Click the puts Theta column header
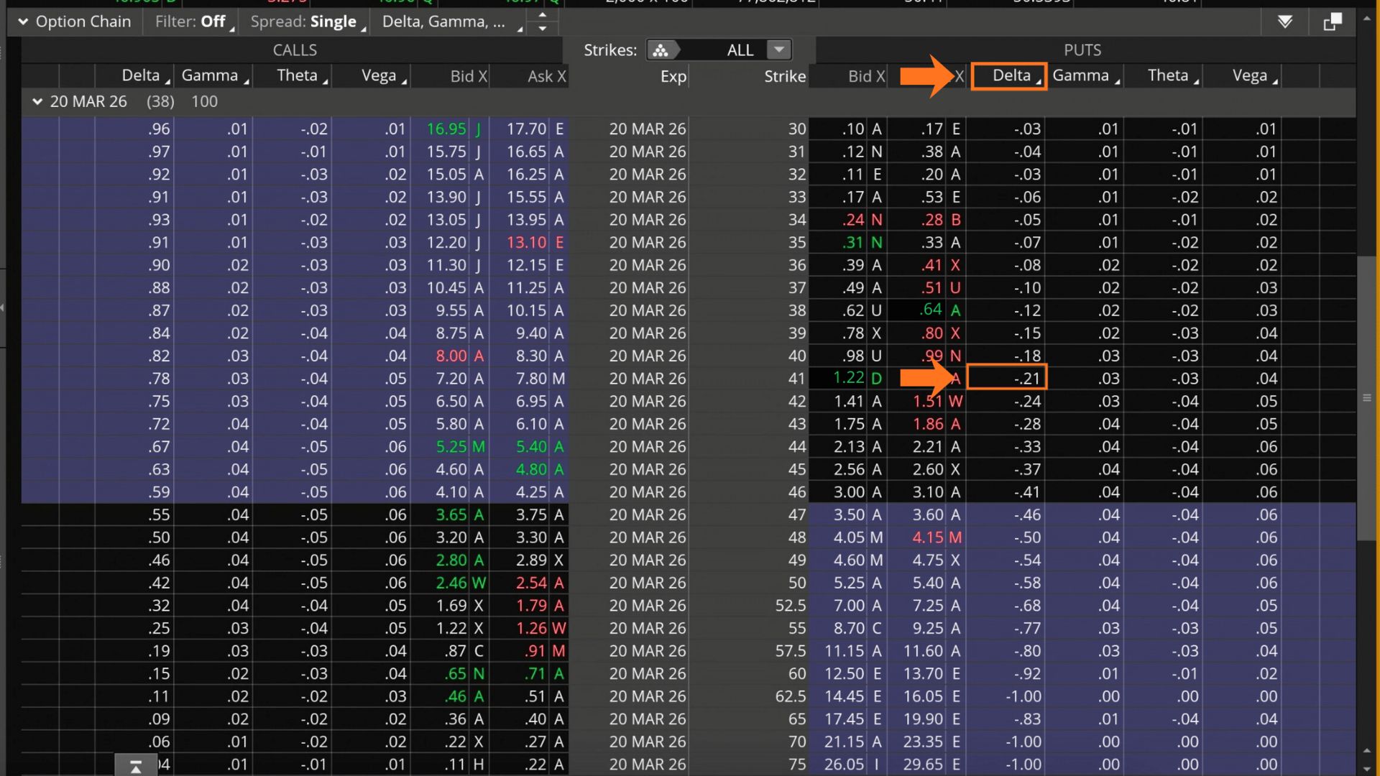This screenshot has height=776, width=1380. click(1168, 75)
